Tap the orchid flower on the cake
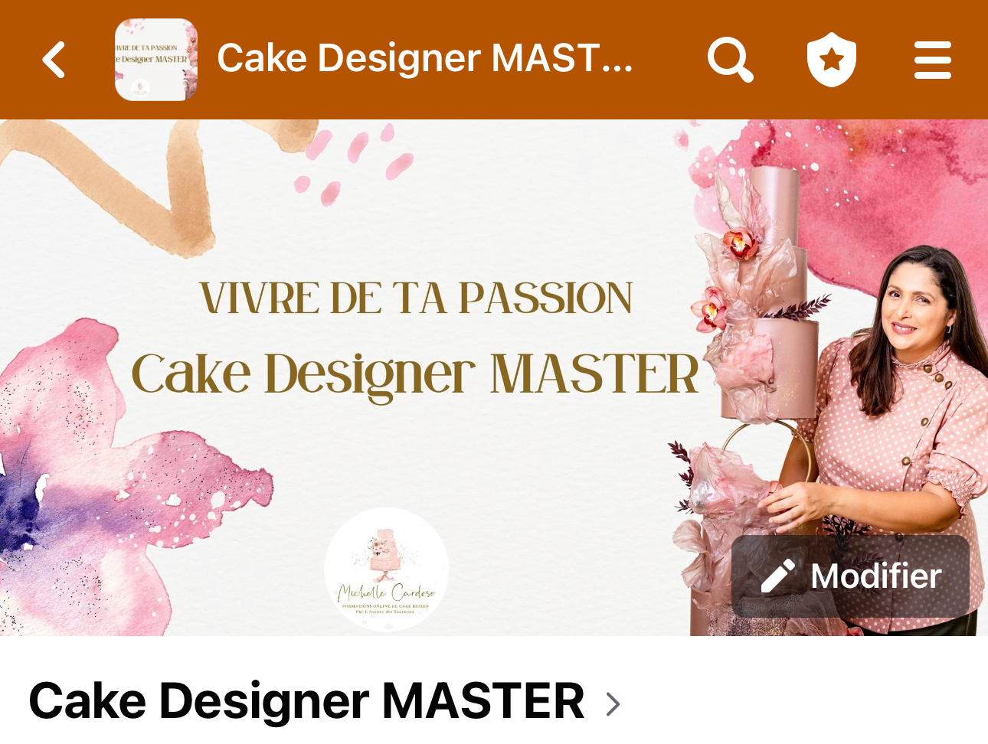988x744 pixels. click(740, 243)
